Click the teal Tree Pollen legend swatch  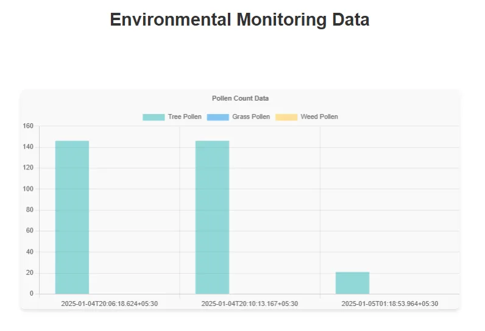(x=154, y=117)
